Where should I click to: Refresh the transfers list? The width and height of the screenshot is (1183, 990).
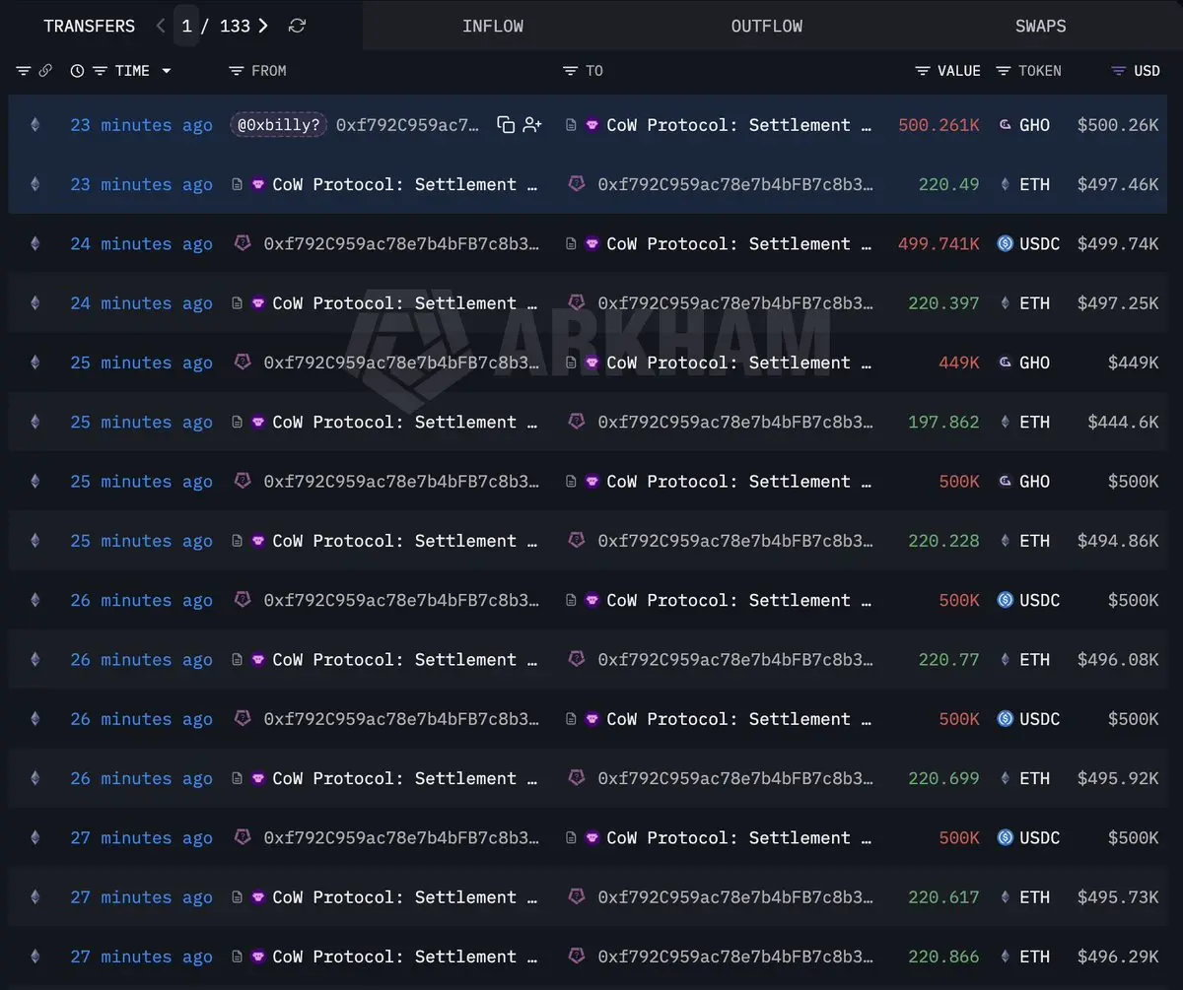(297, 26)
